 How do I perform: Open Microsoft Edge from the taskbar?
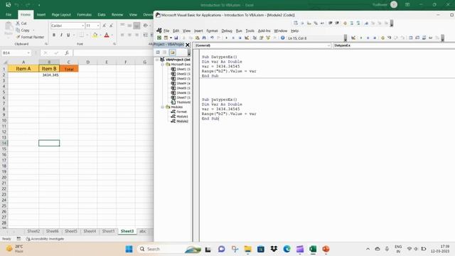point(287,249)
